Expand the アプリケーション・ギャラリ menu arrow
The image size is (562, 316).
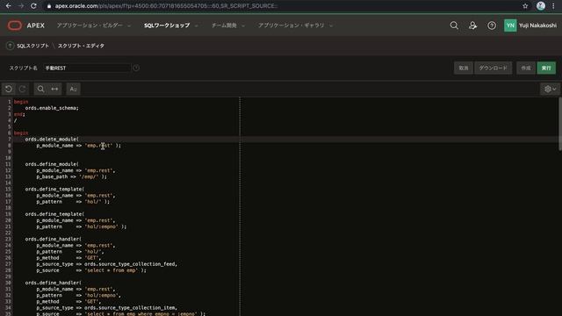[331, 25]
